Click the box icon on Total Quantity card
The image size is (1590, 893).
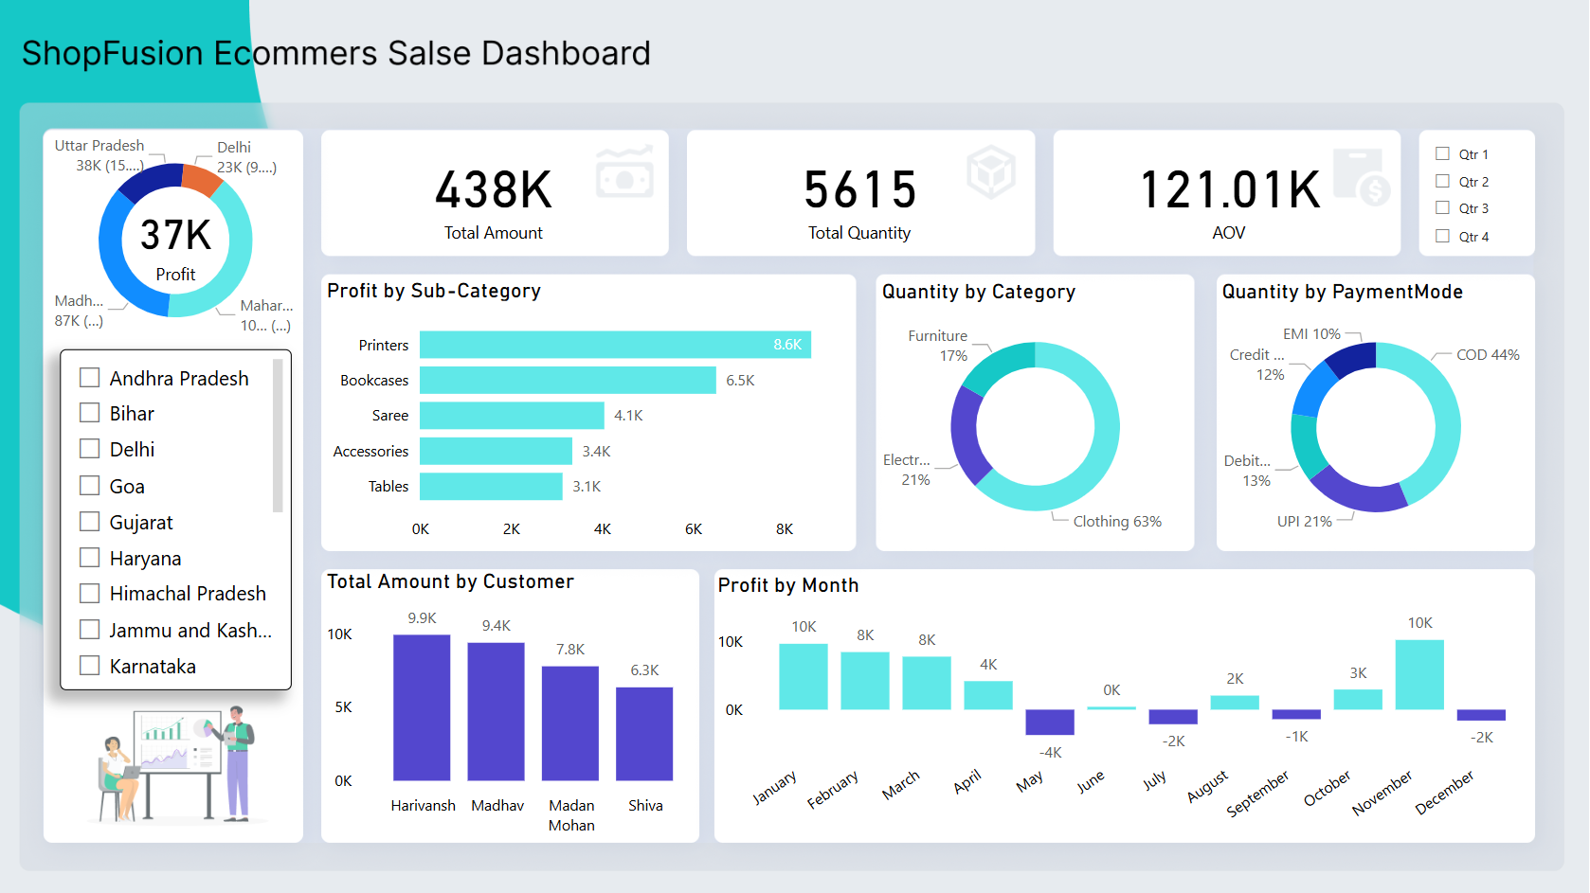pyautogui.click(x=990, y=172)
